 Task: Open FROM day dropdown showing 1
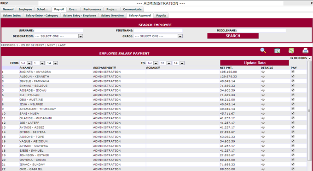39,63
